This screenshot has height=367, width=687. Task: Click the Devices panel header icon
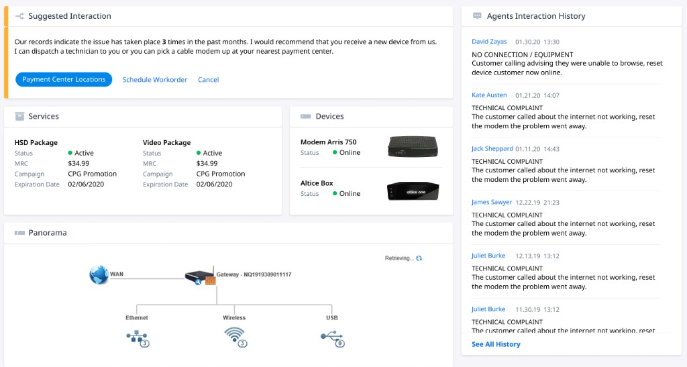pos(305,117)
